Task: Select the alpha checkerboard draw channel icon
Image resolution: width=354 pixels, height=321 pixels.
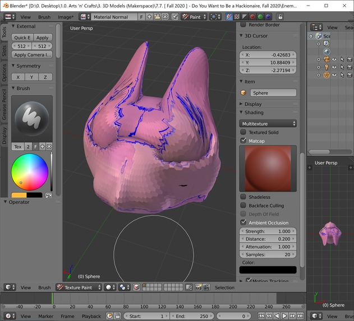Action: coord(237,17)
